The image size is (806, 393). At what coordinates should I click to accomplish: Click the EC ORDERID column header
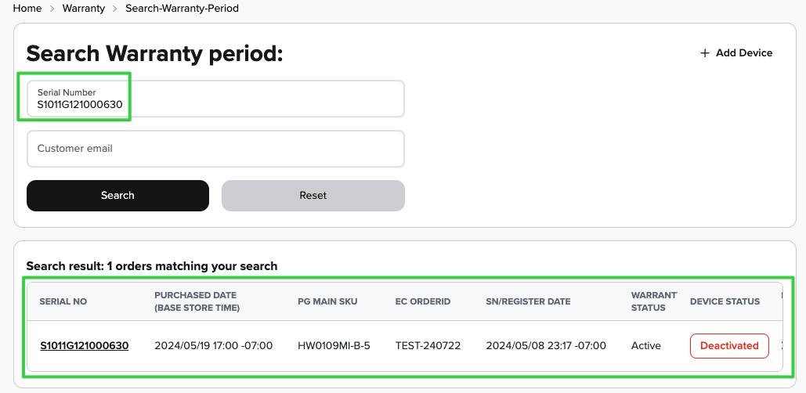423,301
